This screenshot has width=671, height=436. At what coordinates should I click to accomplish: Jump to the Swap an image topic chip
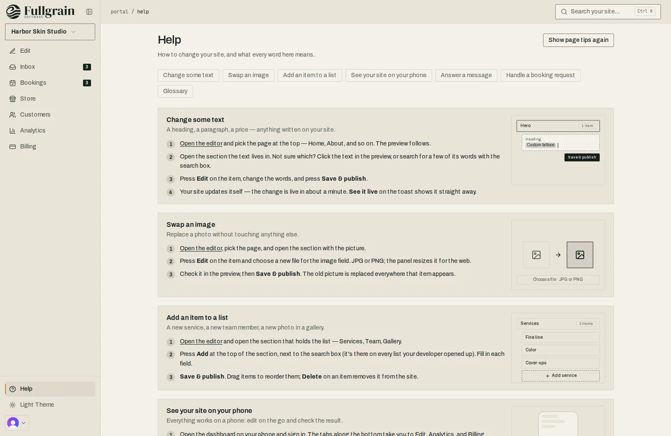point(248,75)
